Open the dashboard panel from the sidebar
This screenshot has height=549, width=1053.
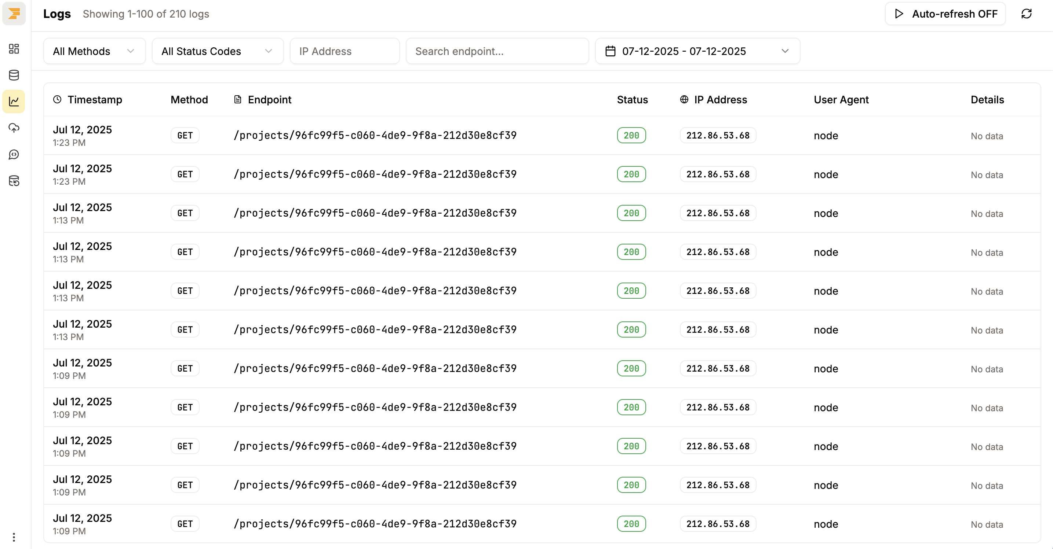click(x=14, y=49)
